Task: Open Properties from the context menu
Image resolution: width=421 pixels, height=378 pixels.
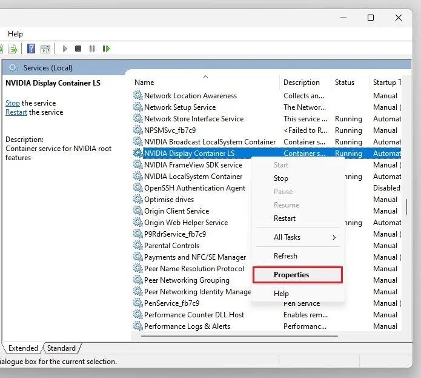Action: tap(297, 275)
